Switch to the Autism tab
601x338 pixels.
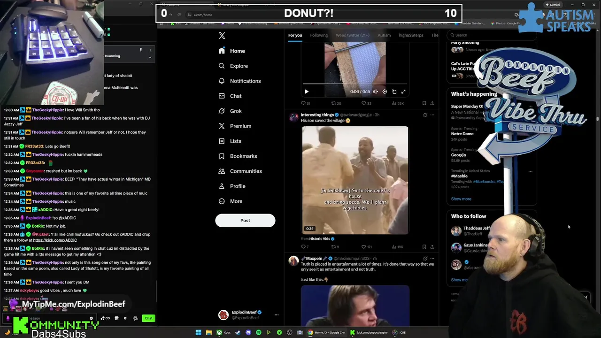tap(384, 35)
